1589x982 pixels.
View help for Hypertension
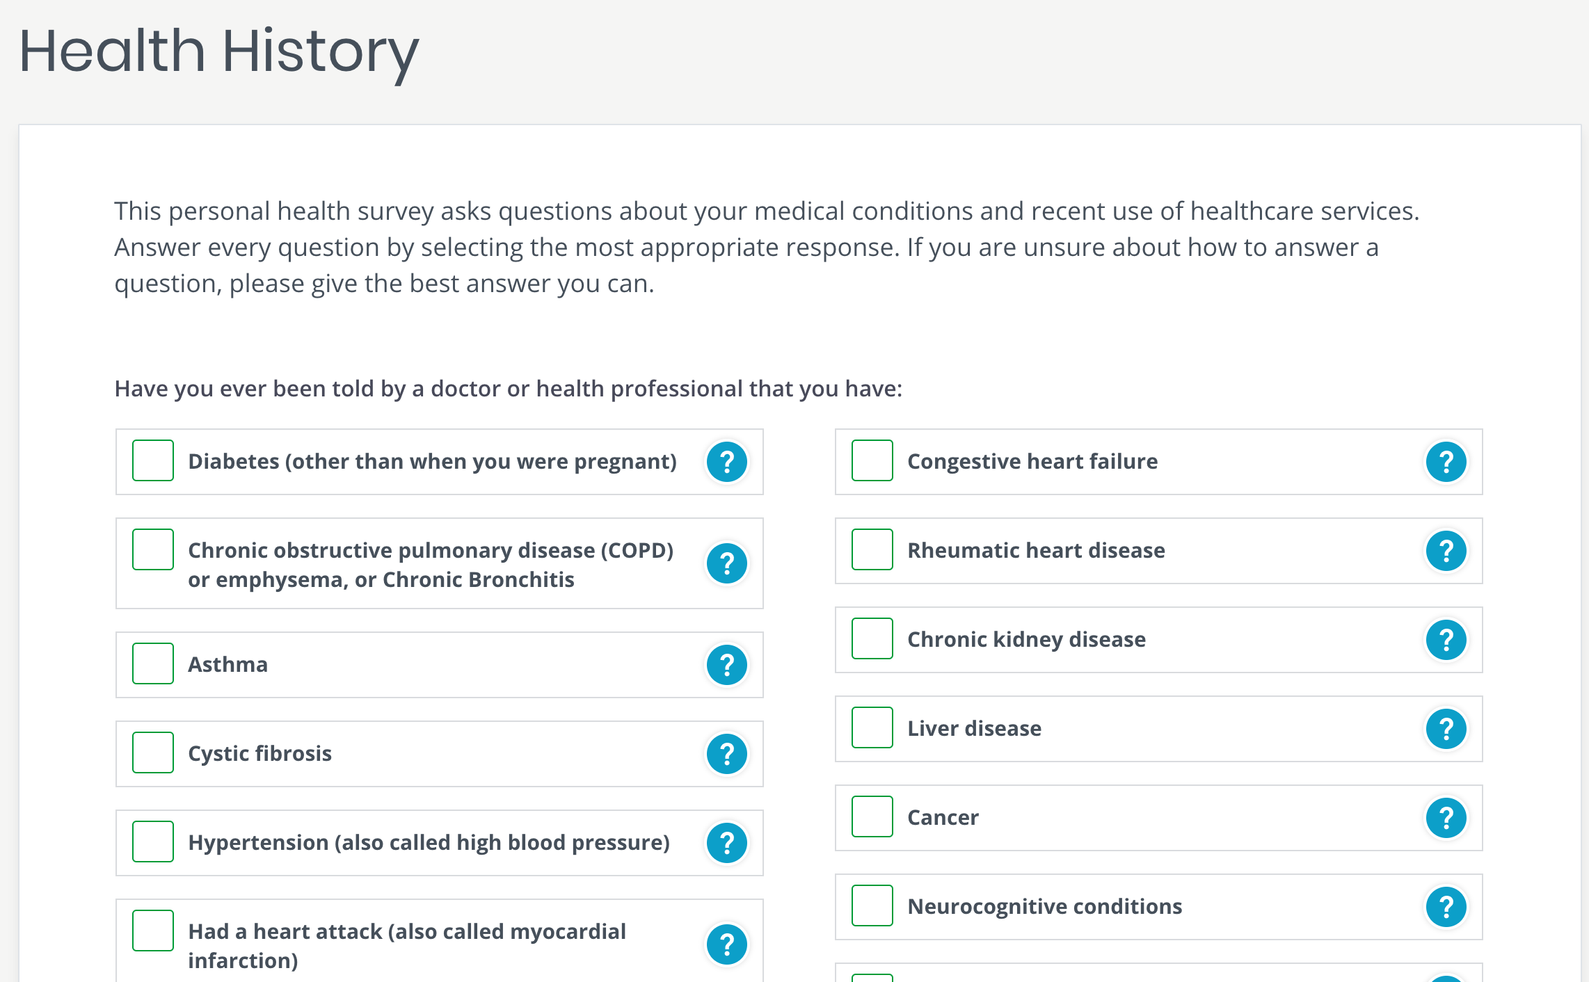(726, 843)
